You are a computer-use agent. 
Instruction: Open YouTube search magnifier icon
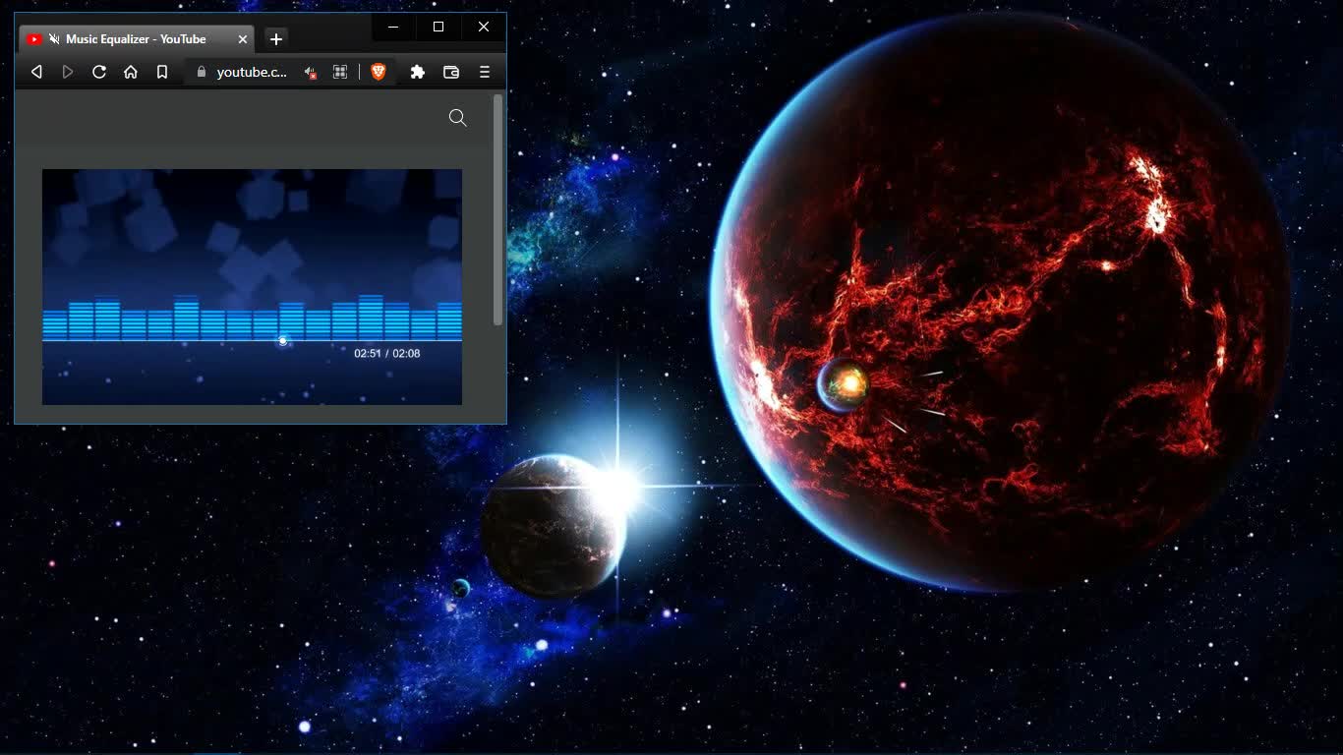[x=457, y=118]
